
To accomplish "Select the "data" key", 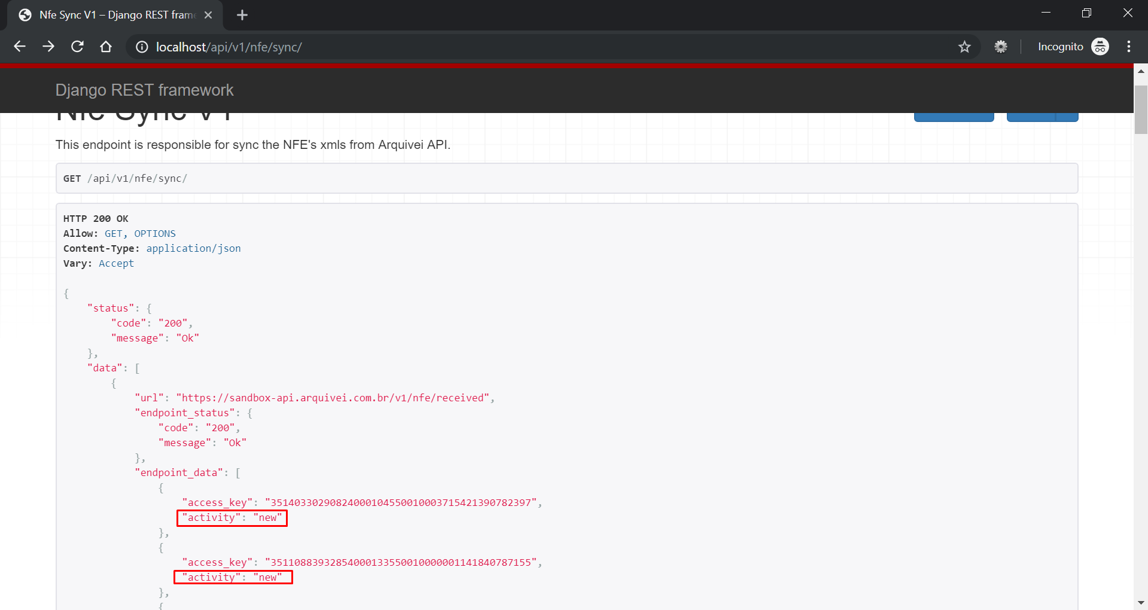I will coord(105,368).
